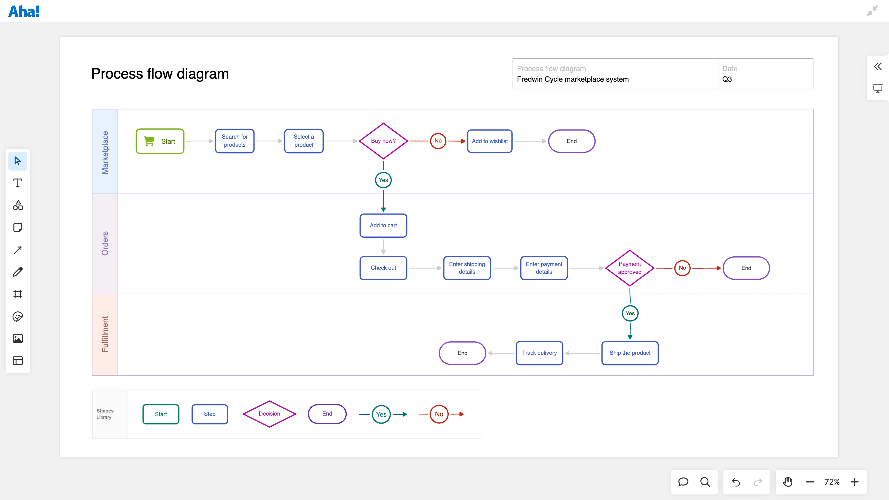Open the Shapes tool
This screenshot has height=500, width=889.
[18, 205]
